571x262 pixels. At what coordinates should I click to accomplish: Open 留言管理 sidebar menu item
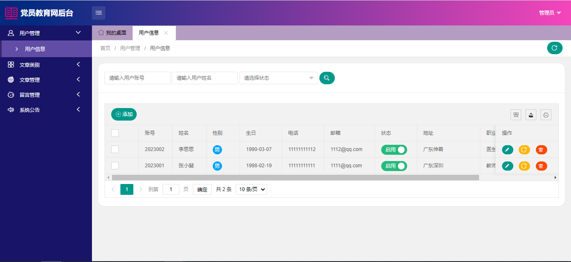(46, 95)
